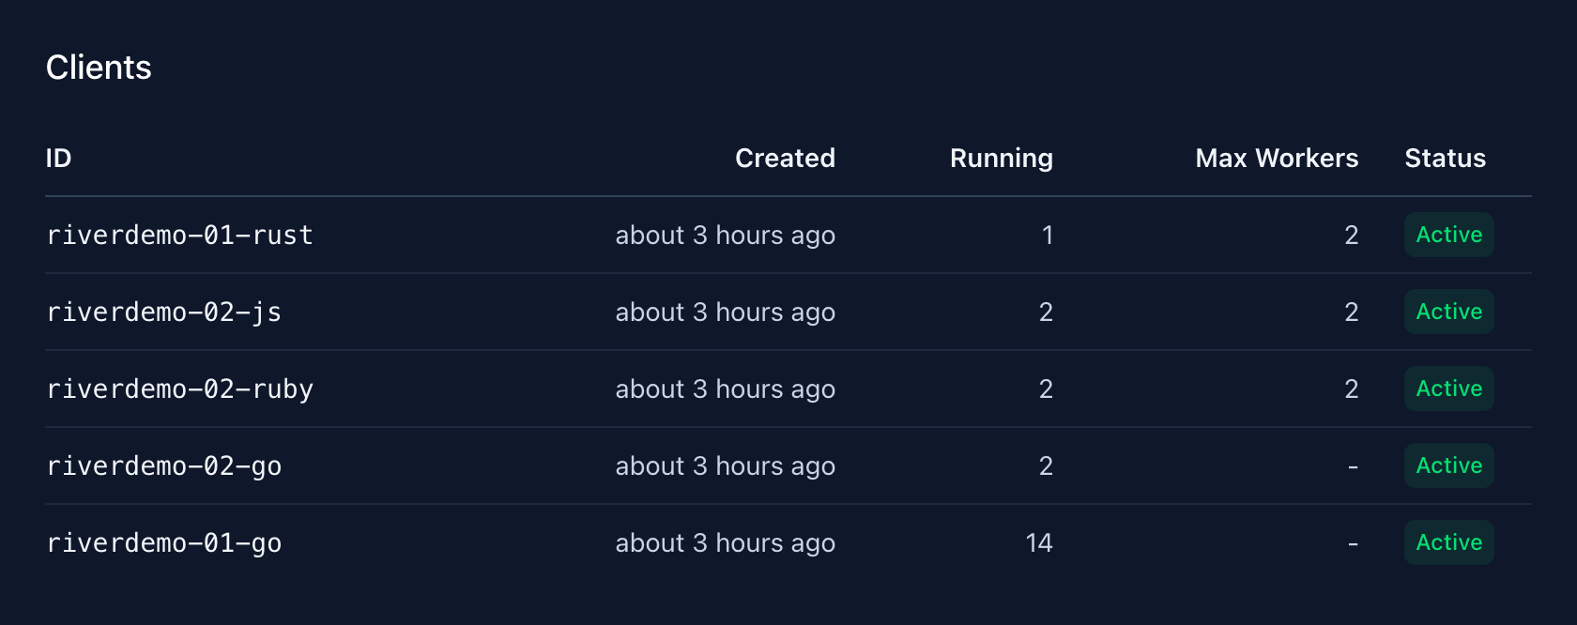Click running count 14 for riverdemo-01-go
1577x625 pixels.
click(x=1039, y=542)
